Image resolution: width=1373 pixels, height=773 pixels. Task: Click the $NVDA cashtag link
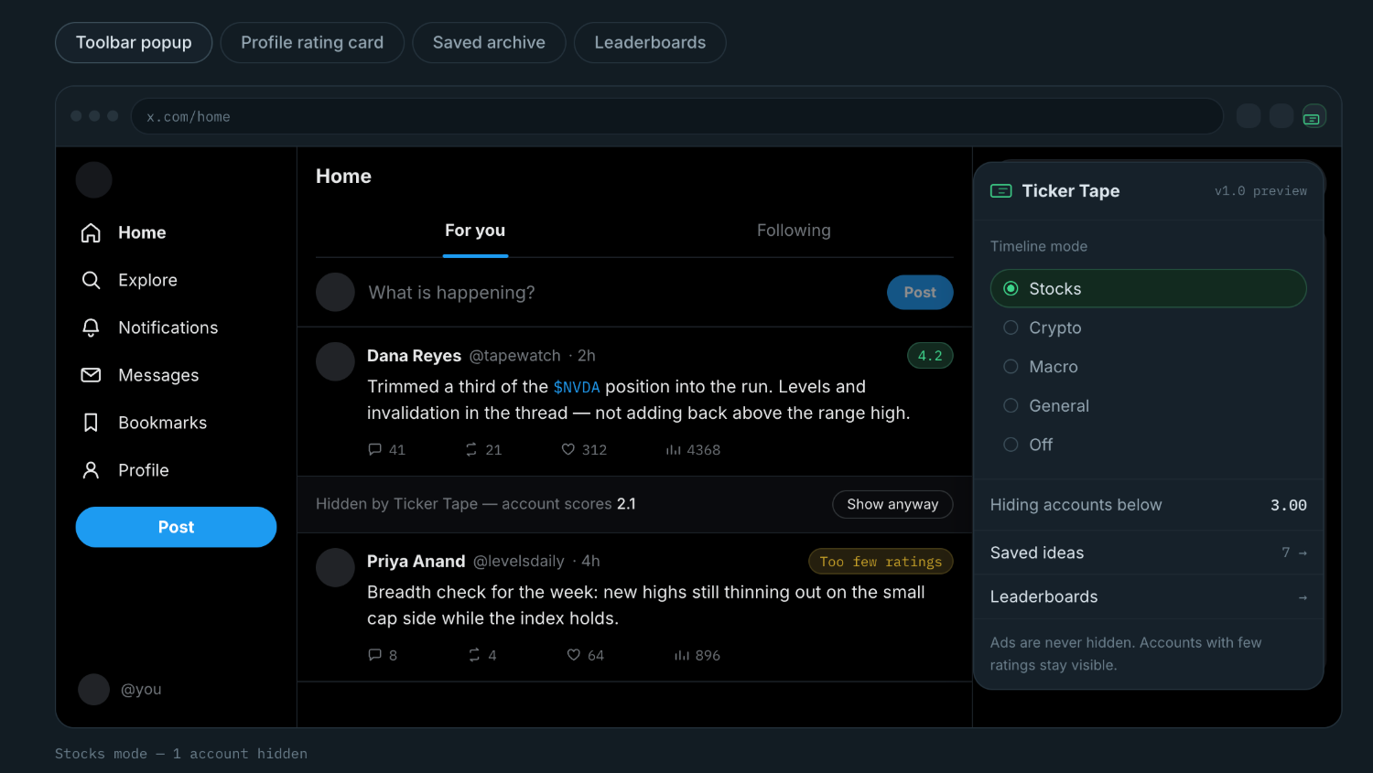click(577, 387)
